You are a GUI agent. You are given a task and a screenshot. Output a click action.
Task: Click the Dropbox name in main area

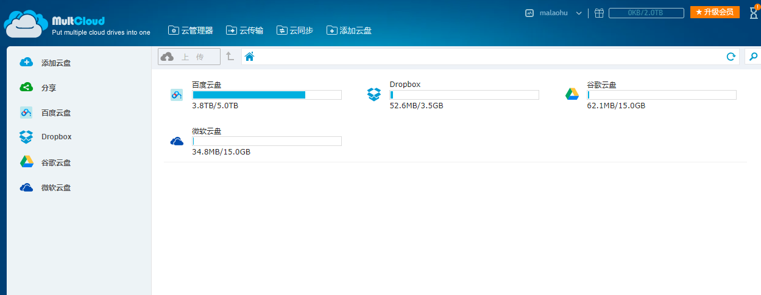405,85
